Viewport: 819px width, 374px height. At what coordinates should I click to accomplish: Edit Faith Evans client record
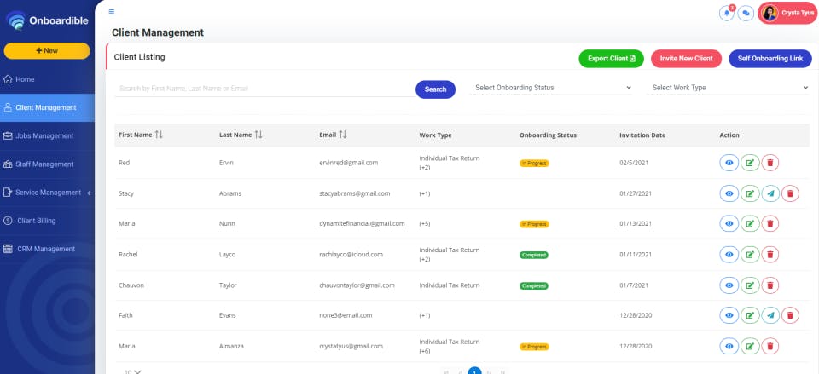click(x=750, y=315)
